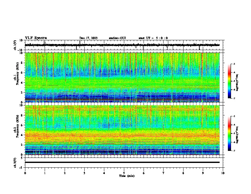Image resolution: width=251 pixels, height=194 pixels.
Task: Click the time axis tick label '5'
Action: (x=124, y=173)
